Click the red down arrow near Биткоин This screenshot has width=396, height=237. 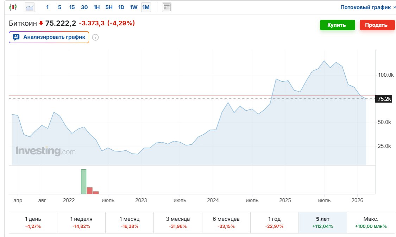[41, 23]
